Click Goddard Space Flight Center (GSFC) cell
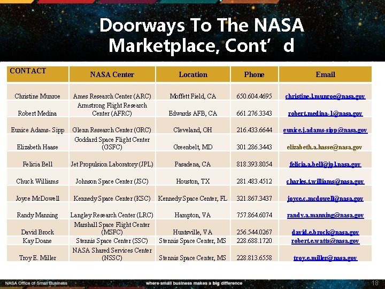Image resolution: width=385 pixels, height=289 pixels. 112,143
